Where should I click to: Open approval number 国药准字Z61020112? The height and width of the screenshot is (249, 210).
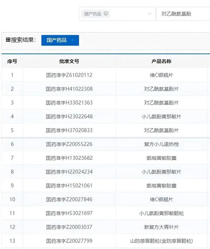[x=69, y=75]
